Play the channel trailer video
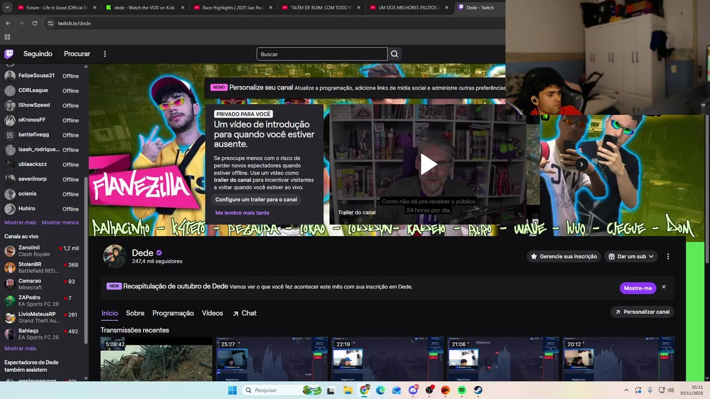The width and height of the screenshot is (710, 399). 428,164
